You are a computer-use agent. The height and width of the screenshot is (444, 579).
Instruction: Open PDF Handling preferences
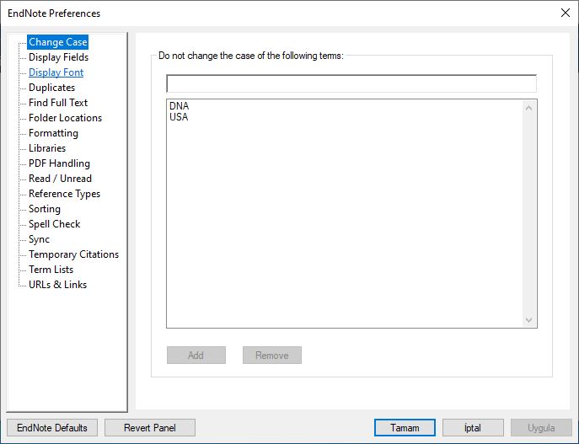pos(59,163)
